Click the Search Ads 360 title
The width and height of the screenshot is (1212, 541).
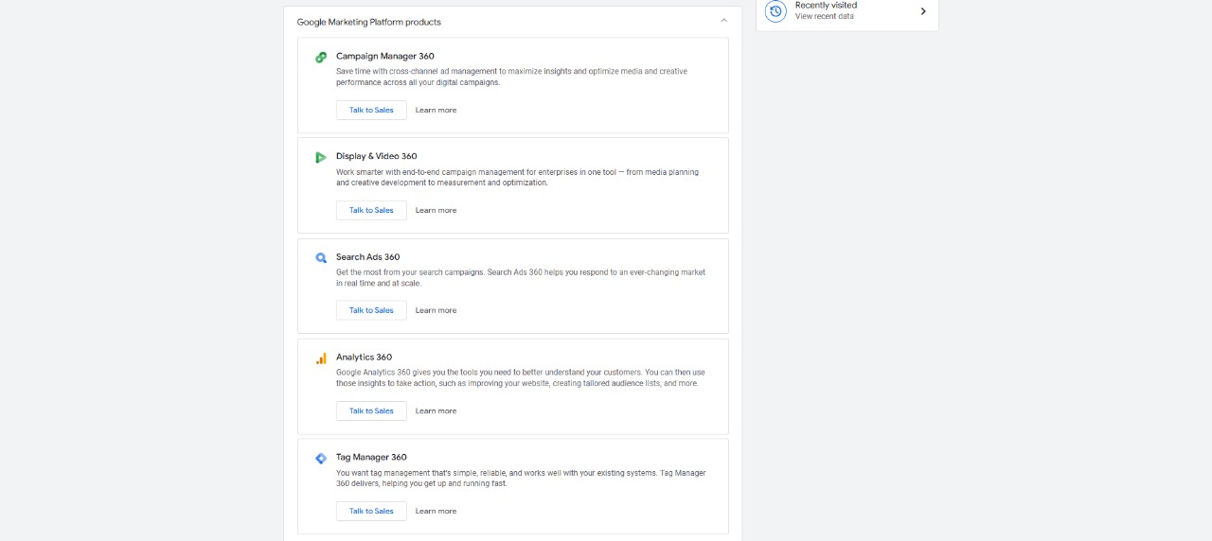tap(368, 256)
